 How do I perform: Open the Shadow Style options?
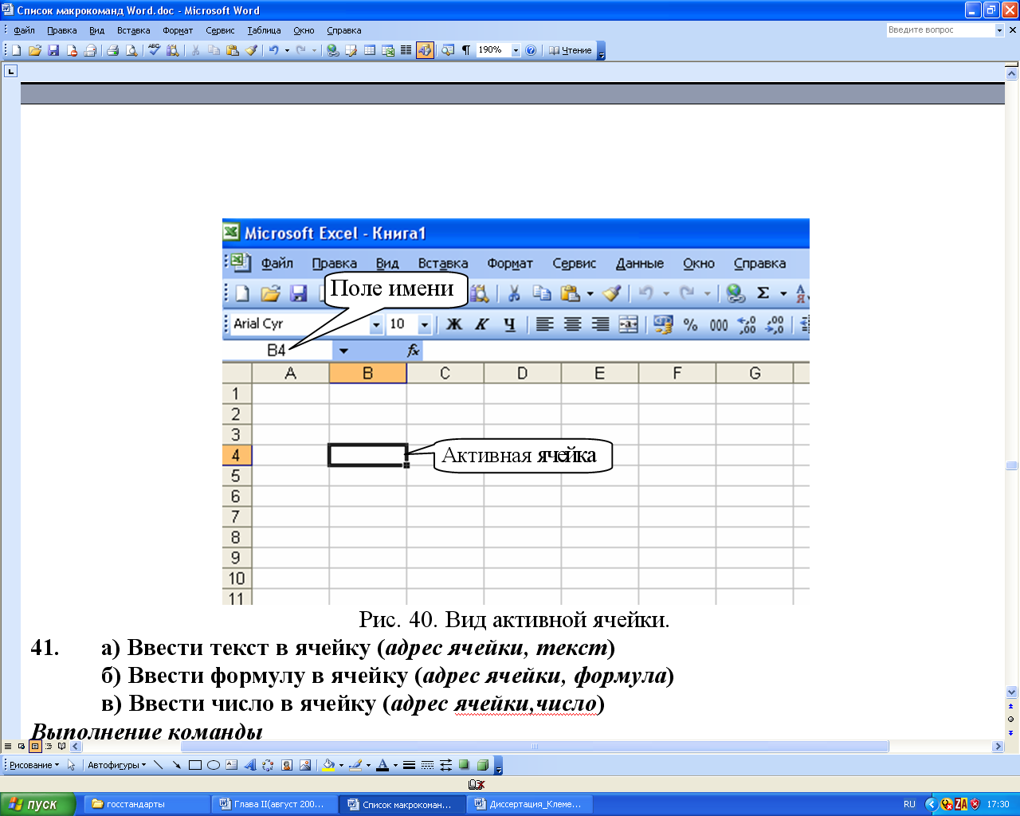pyautogui.click(x=464, y=765)
